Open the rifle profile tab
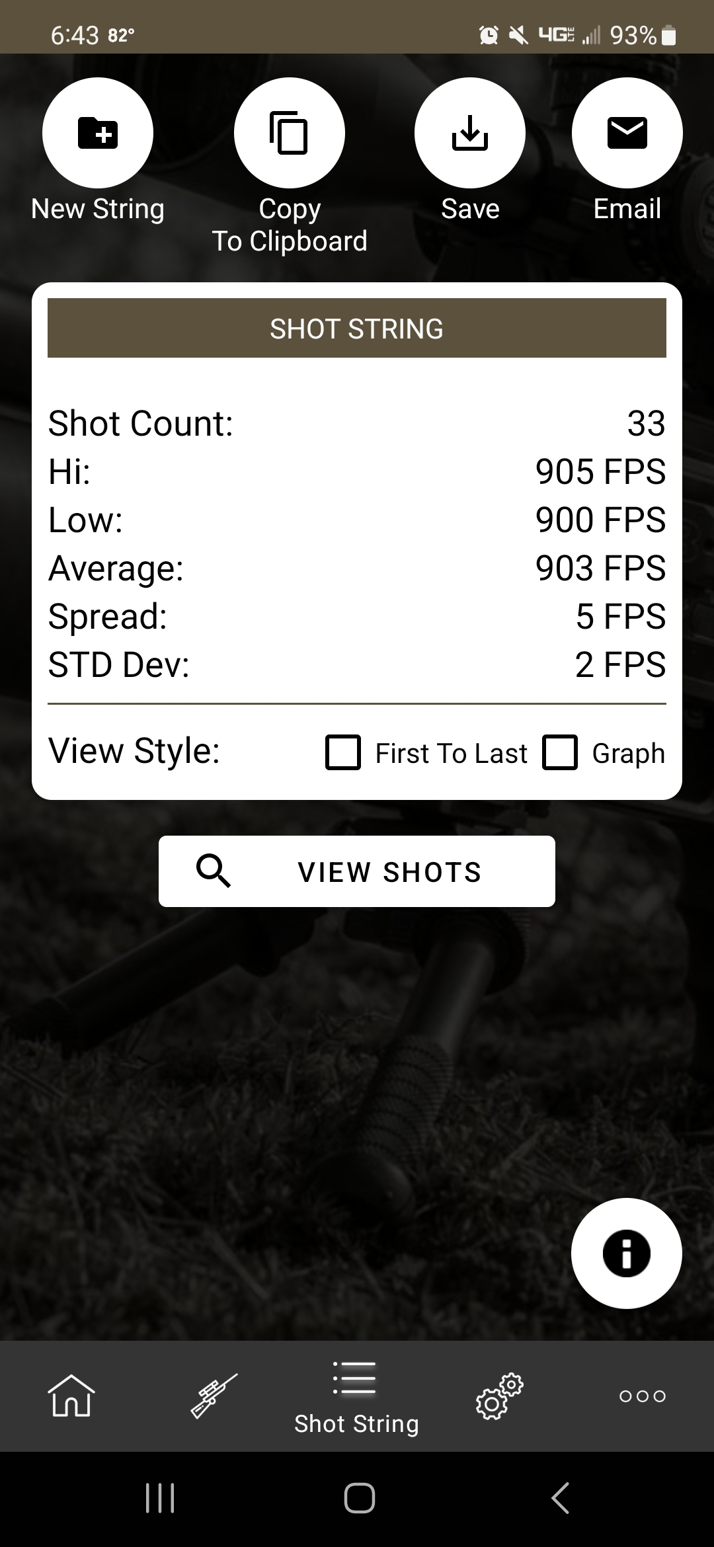The image size is (714, 1547). click(214, 1396)
